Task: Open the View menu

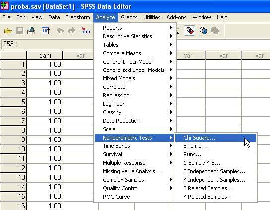Action: click(x=37, y=17)
